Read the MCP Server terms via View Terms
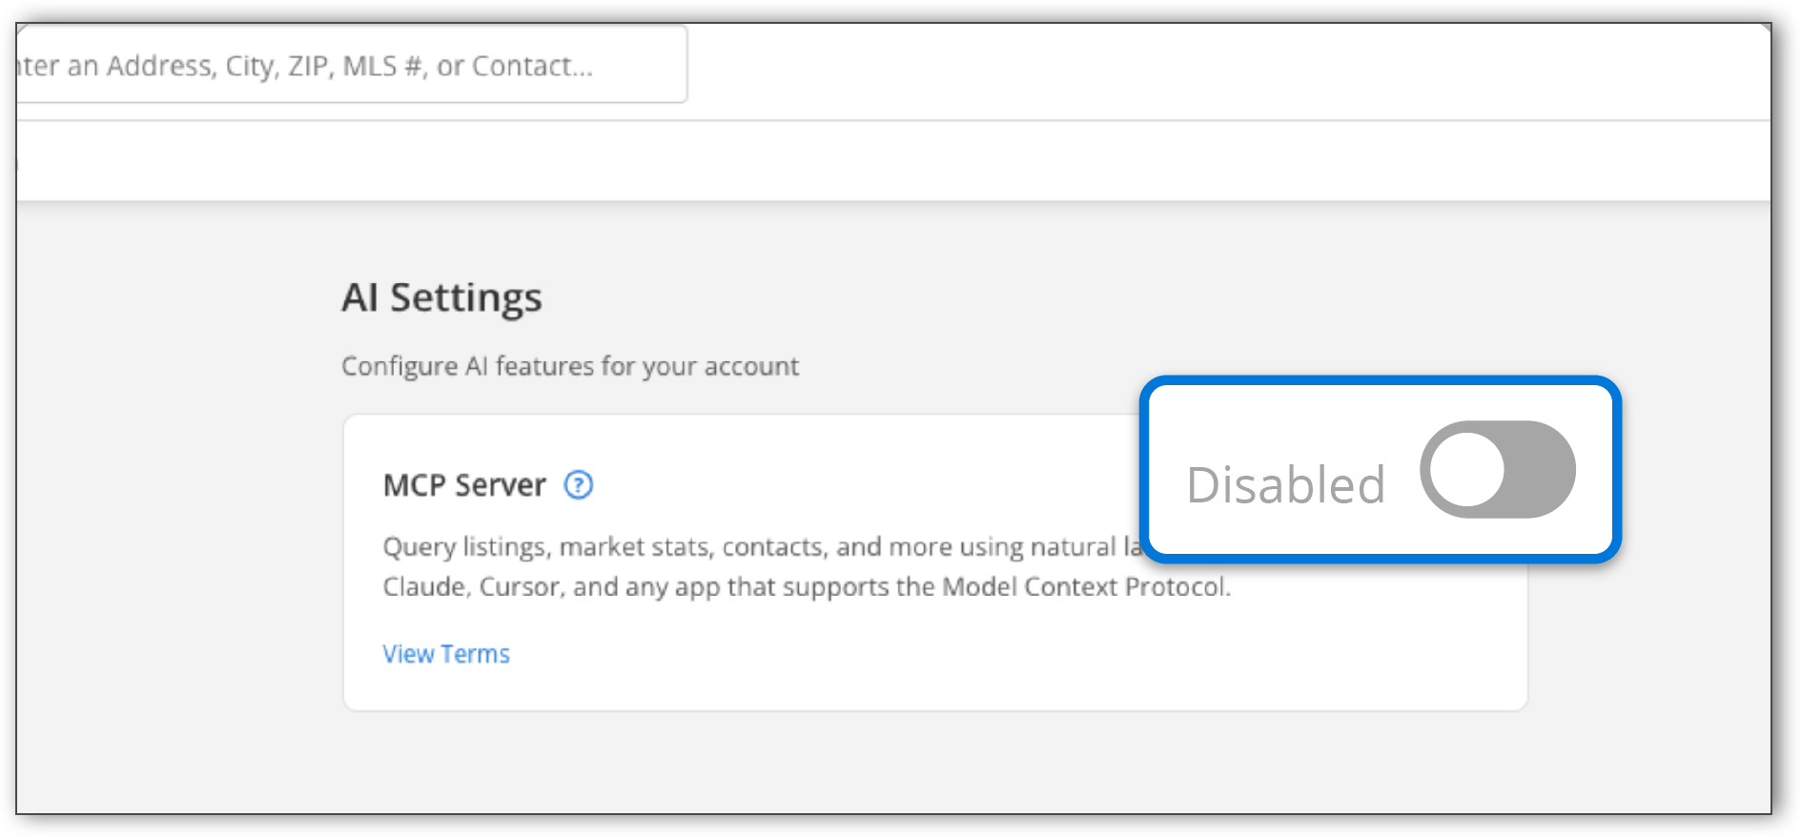Screen dimensions: 1801x837 (x=445, y=653)
